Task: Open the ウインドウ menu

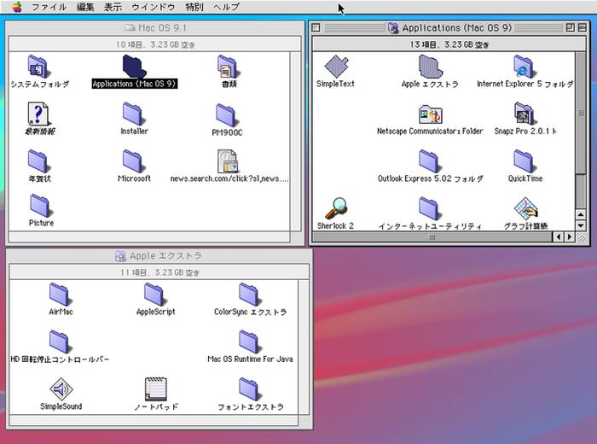Action: pos(153,7)
